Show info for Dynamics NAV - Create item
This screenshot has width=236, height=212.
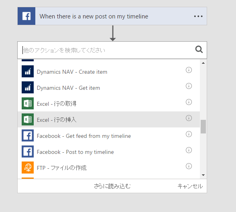[189, 70]
